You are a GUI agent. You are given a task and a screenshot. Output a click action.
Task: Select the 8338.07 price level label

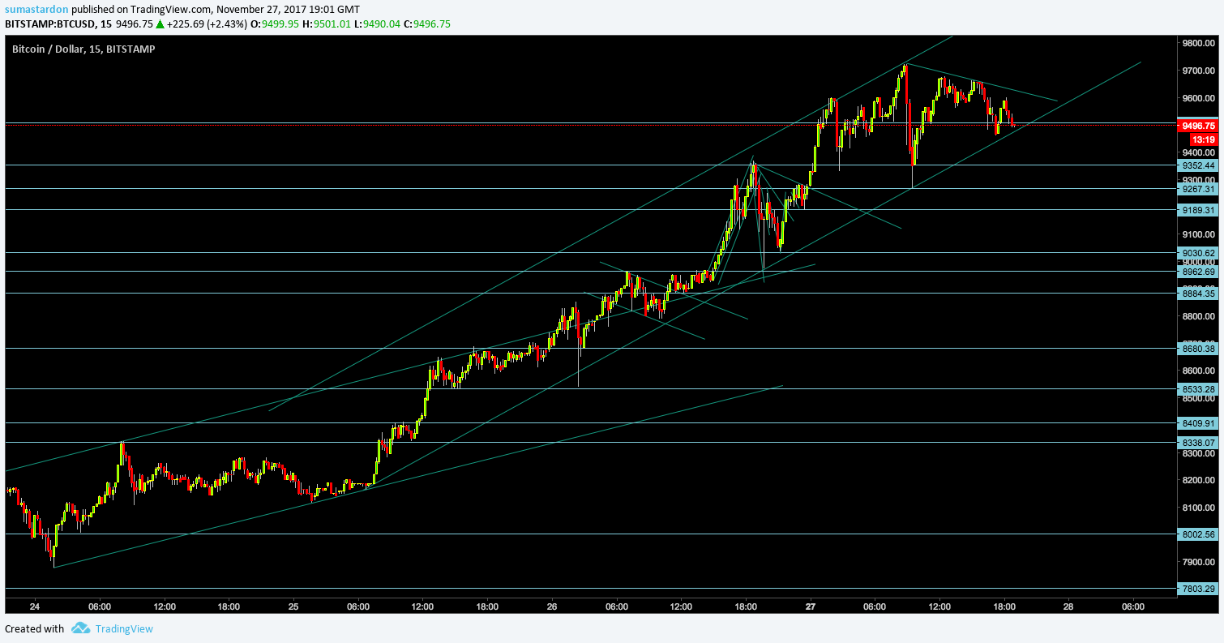(x=1198, y=443)
